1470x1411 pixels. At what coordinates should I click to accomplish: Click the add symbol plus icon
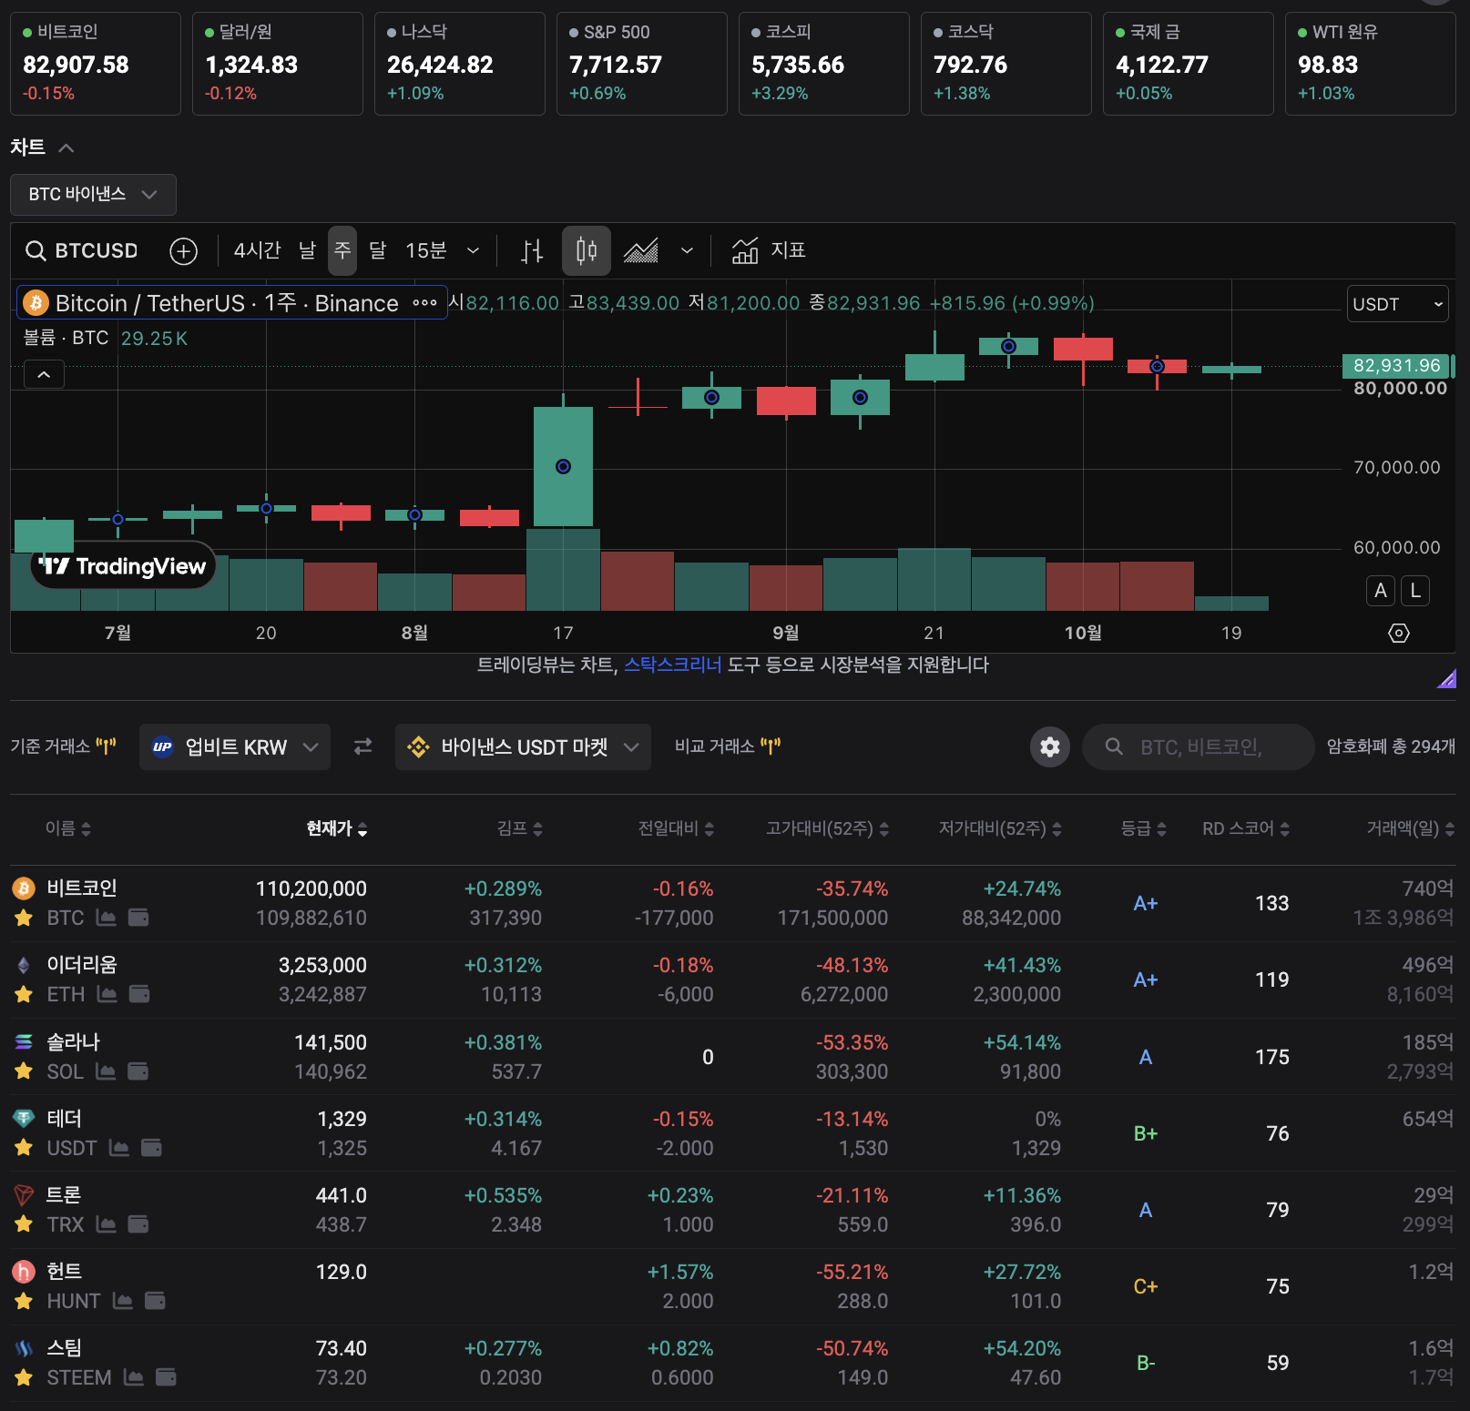click(x=184, y=250)
